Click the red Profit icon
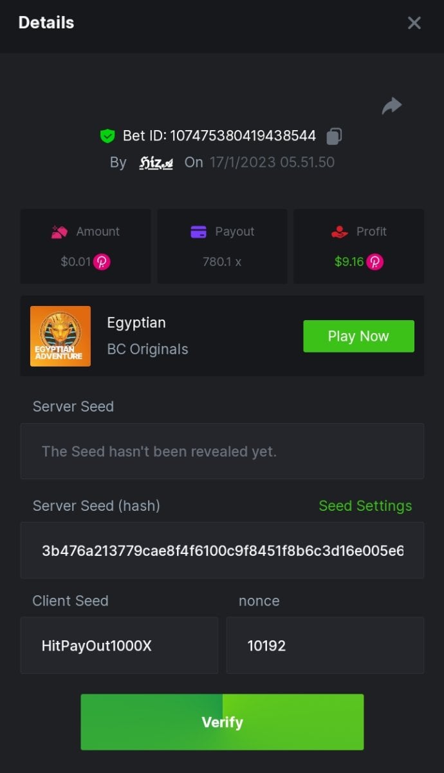The image size is (444, 773). [x=340, y=232]
